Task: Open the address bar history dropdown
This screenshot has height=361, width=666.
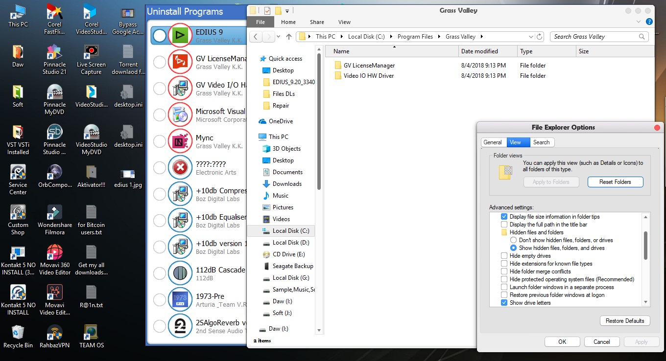Action: point(530,37)
